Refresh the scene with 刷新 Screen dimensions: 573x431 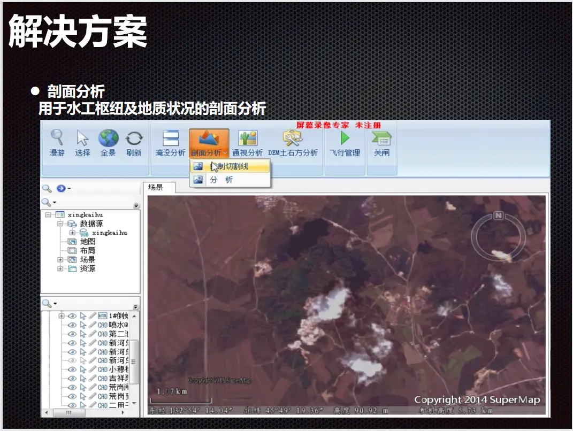134,143
